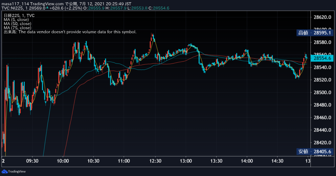Click the 20:25:49 JST timestamp text
The width and height of the screenshot is (336, 176).
118,4
